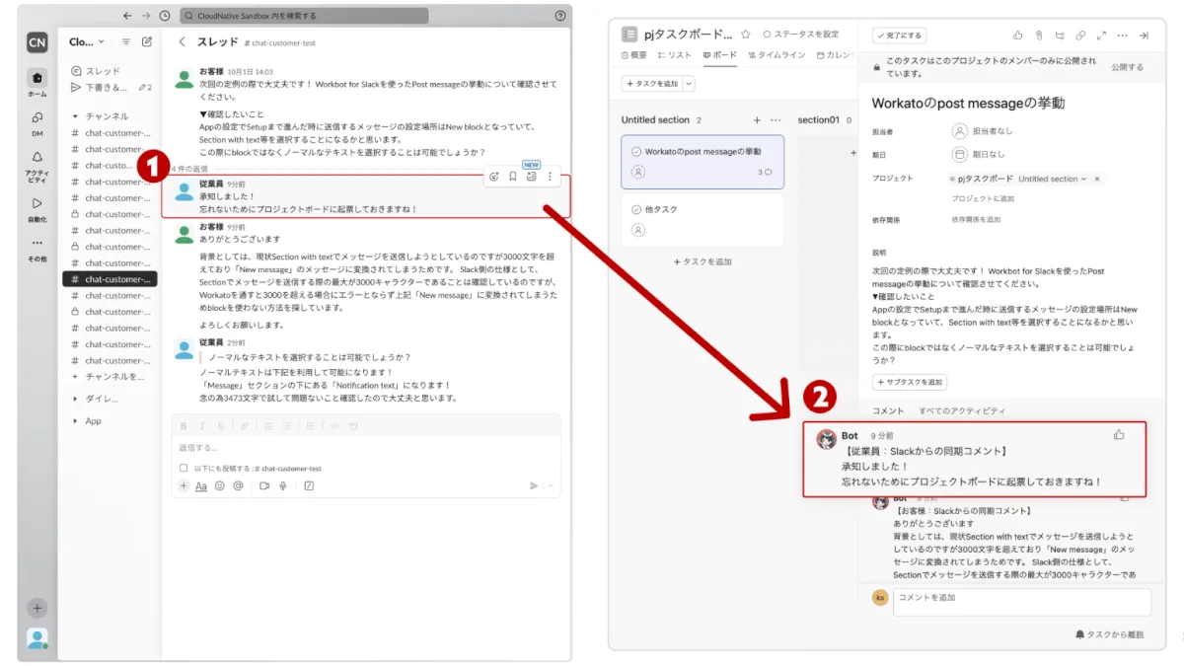Open the Activity bell icon in Slack
1184x666 pixels.
[37, 157]
